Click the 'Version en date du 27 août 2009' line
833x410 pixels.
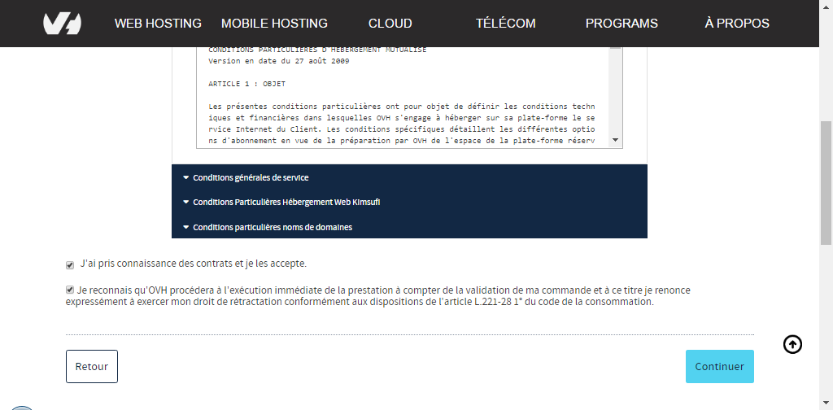point(279,61)
